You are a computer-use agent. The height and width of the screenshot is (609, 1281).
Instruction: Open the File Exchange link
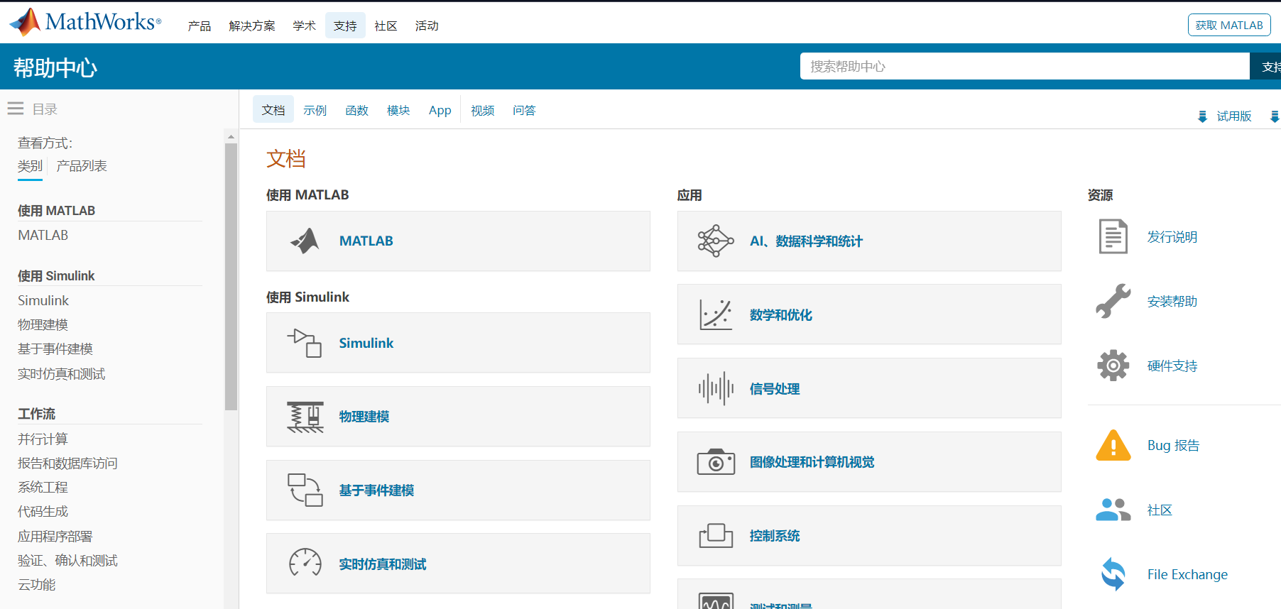tap(1187, 574)
